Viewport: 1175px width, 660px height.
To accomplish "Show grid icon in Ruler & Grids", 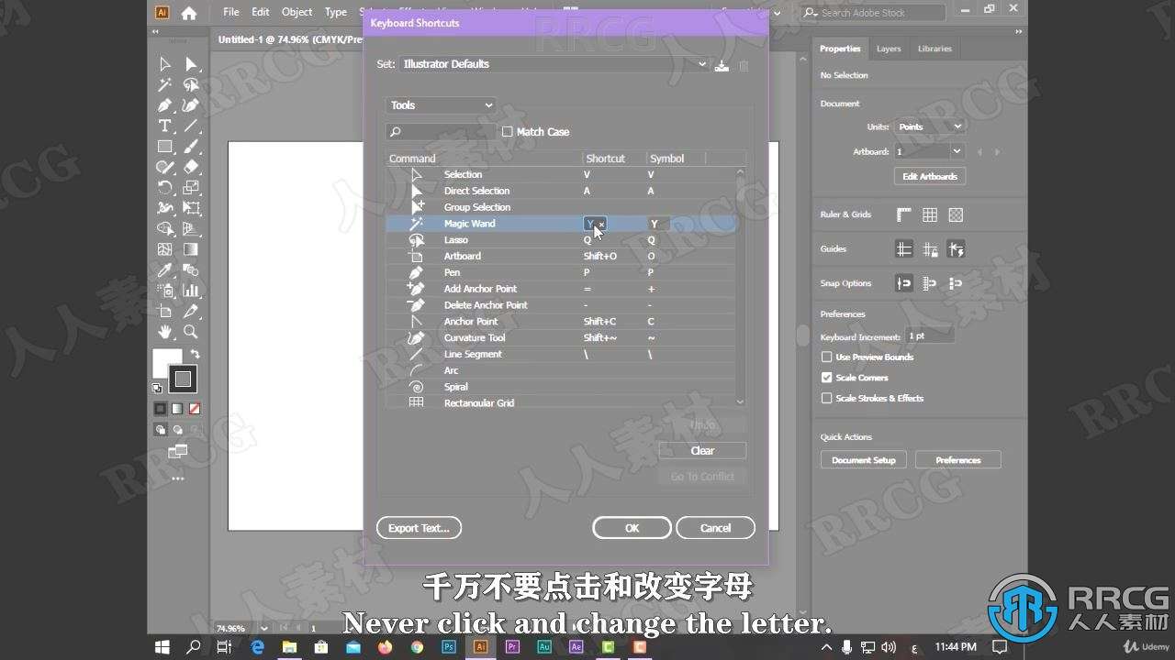I will pyautogui.click(x=930, y=214).
